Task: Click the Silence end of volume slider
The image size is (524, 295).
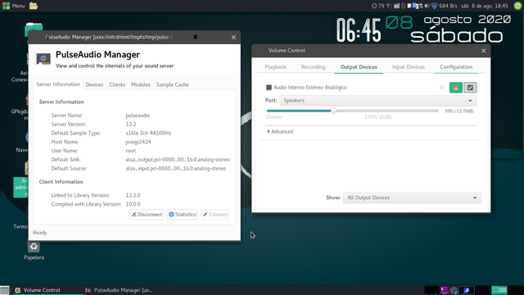Action: (273, 116)
